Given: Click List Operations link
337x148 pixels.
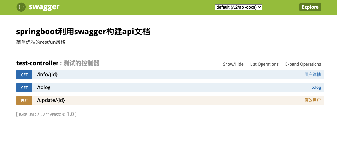Looking at the screenshot, I should pos(264,64).
